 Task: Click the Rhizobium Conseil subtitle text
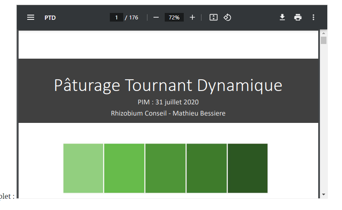(168, 113)
